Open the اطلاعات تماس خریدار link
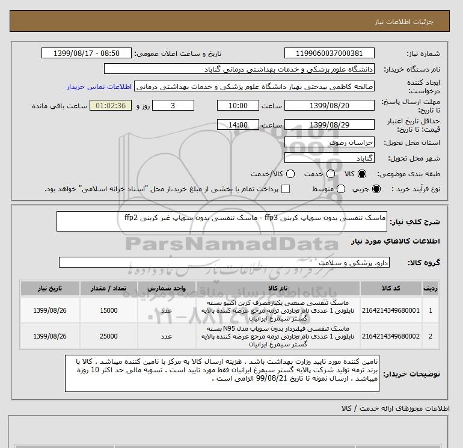Image resolution: width=463 pixels, height=448 pixels. pyautogui.click(x=99, y=87)
